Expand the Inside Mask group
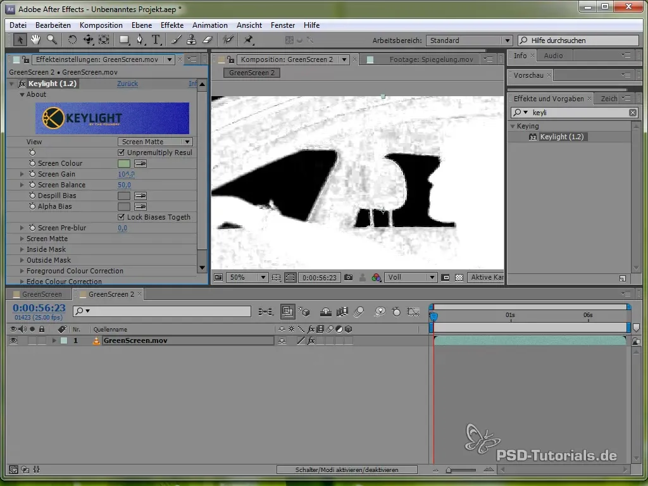Image resolution: width=648 pixels, height=486 pixels. coord(22,249)
